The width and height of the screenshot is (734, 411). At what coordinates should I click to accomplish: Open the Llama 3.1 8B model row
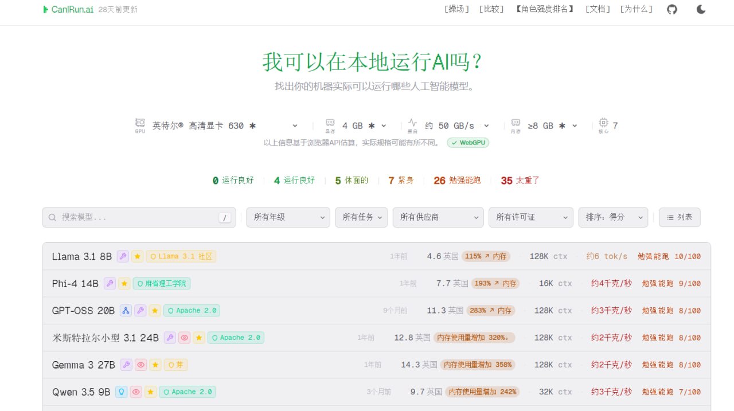(x=376, y=257)
